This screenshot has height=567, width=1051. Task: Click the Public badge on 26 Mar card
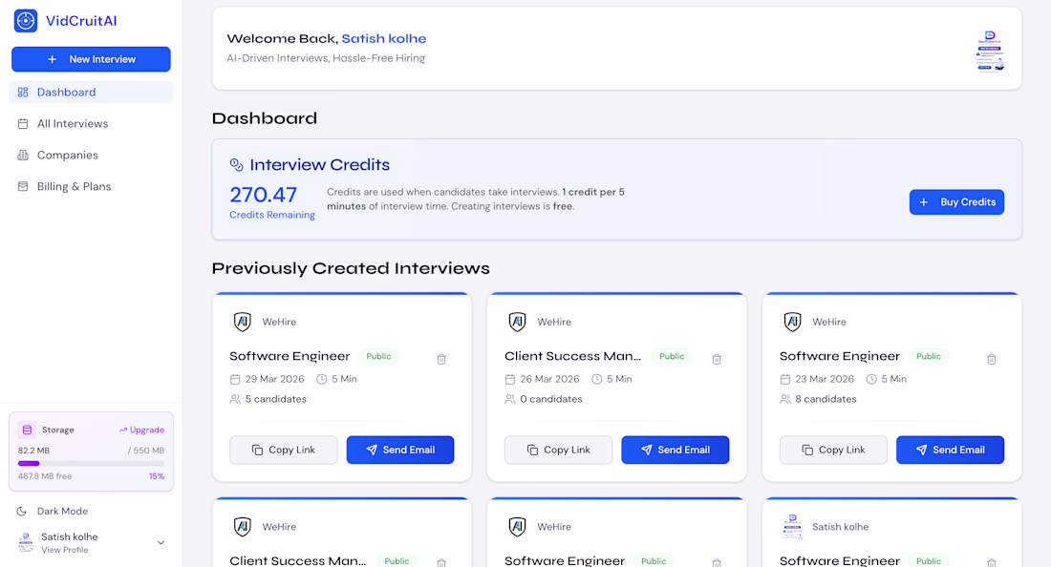[x=672, y=356]
